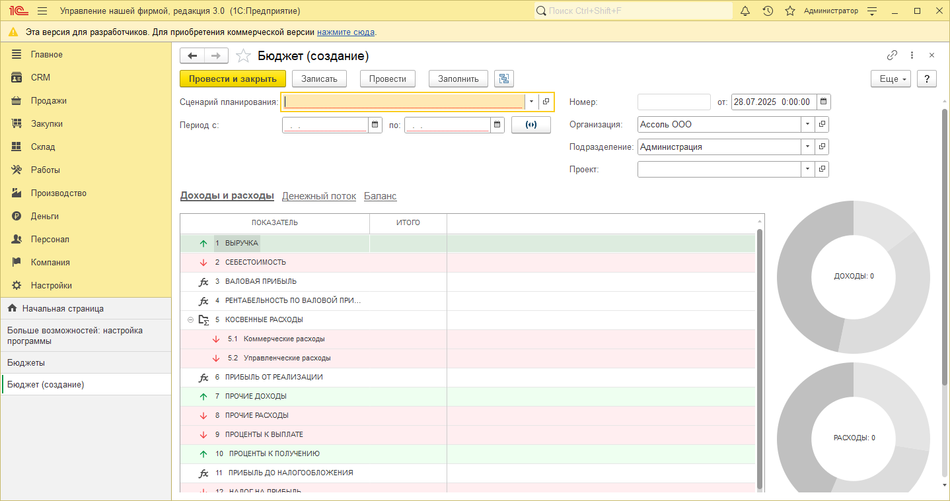Click the get link chain icon
This screenshot has height=501, width=950.
tap(892, 55)
